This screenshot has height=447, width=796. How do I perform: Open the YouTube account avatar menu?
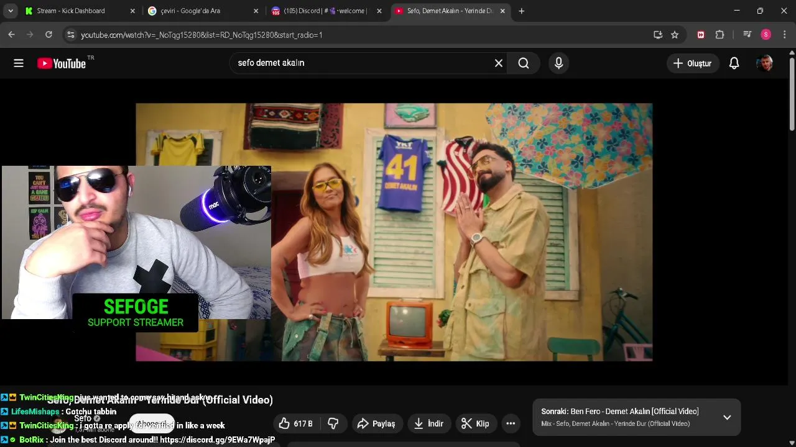click(764, 63)
